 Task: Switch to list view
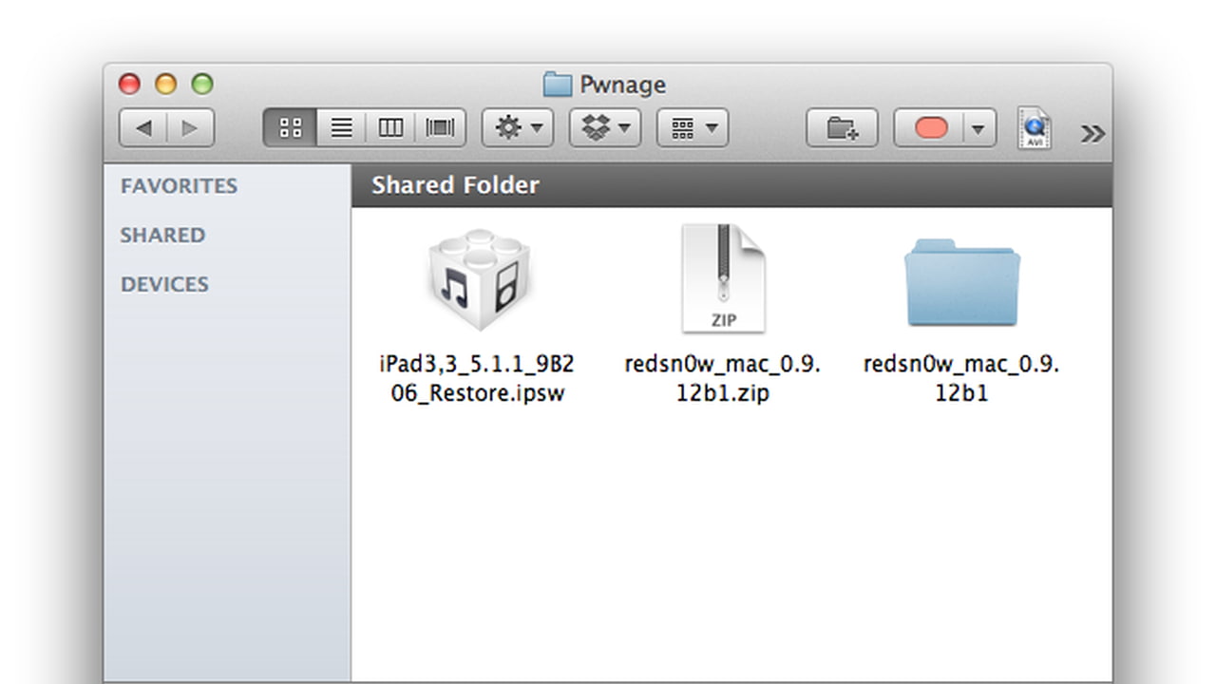[x=341, y=128]
